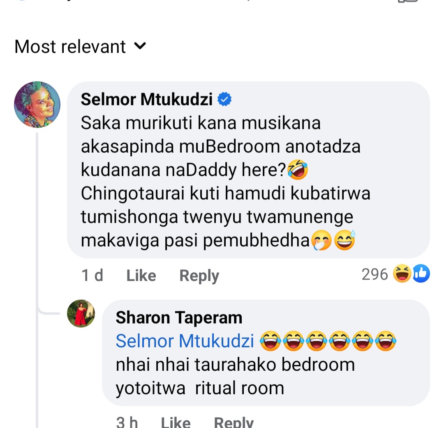Reply to Sharon Taperam's comment

click(234, 422)
